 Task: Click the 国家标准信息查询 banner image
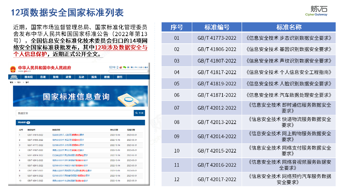[79, 96]
